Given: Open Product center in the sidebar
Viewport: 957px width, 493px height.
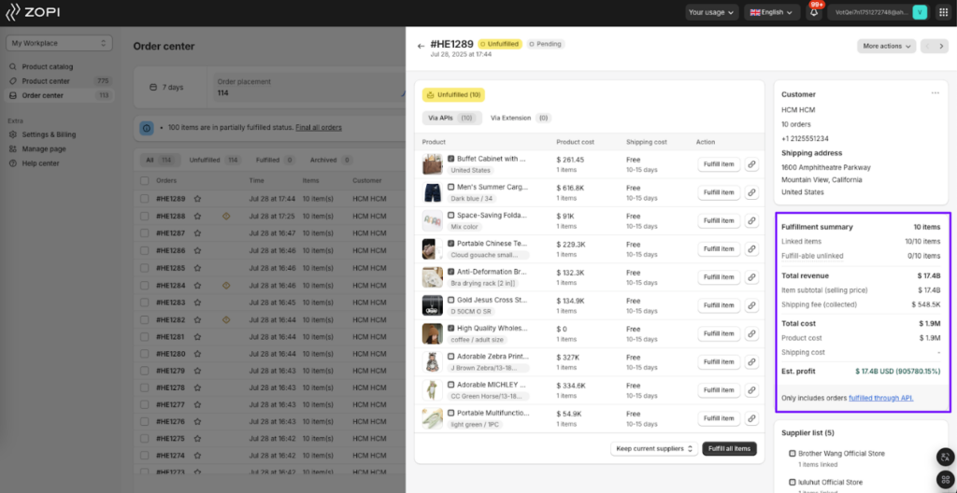Looking at the screenshot, I should click(x=46, y=81).
